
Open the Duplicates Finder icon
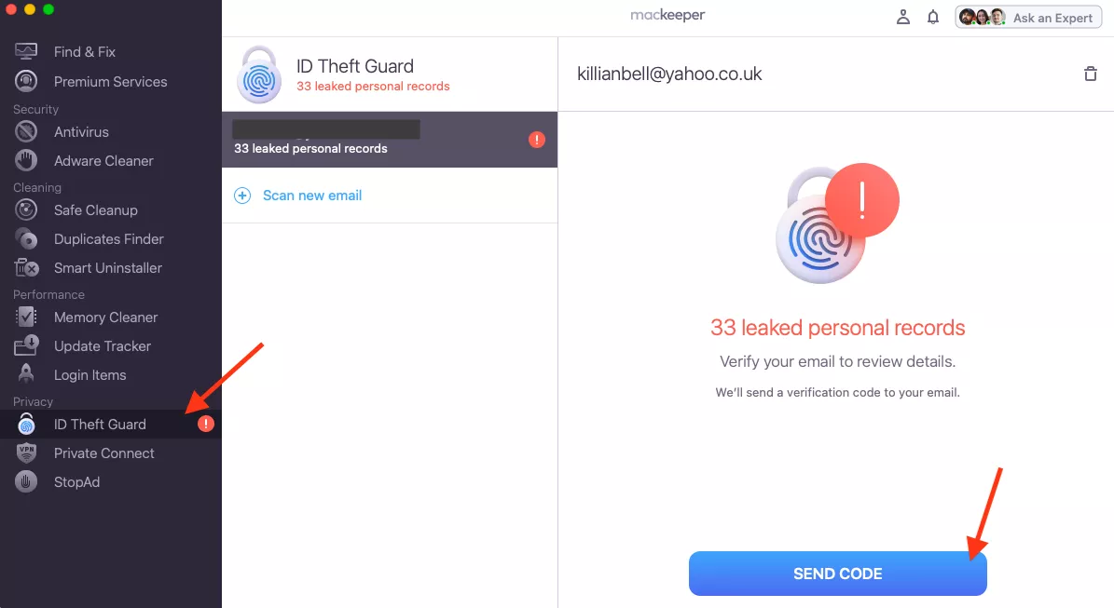26,239
